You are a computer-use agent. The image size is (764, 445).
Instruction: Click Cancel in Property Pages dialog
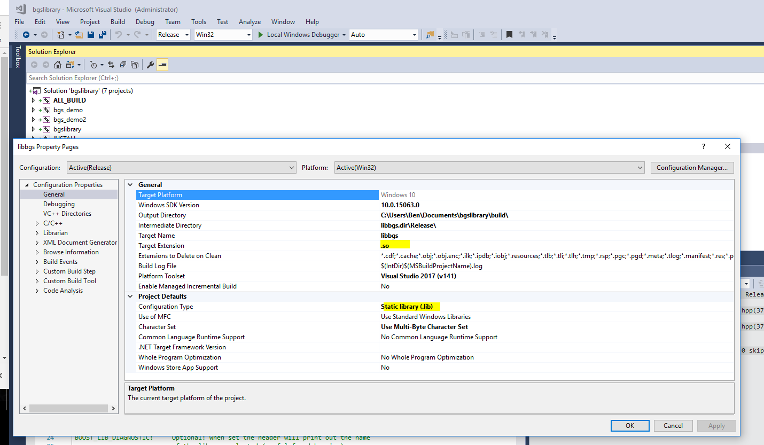(x=673, y=426)
